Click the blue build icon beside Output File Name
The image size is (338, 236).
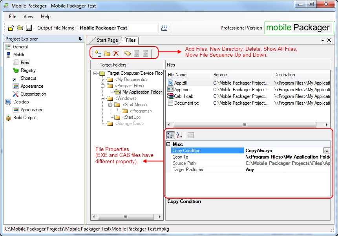click(x=164, y=28)
